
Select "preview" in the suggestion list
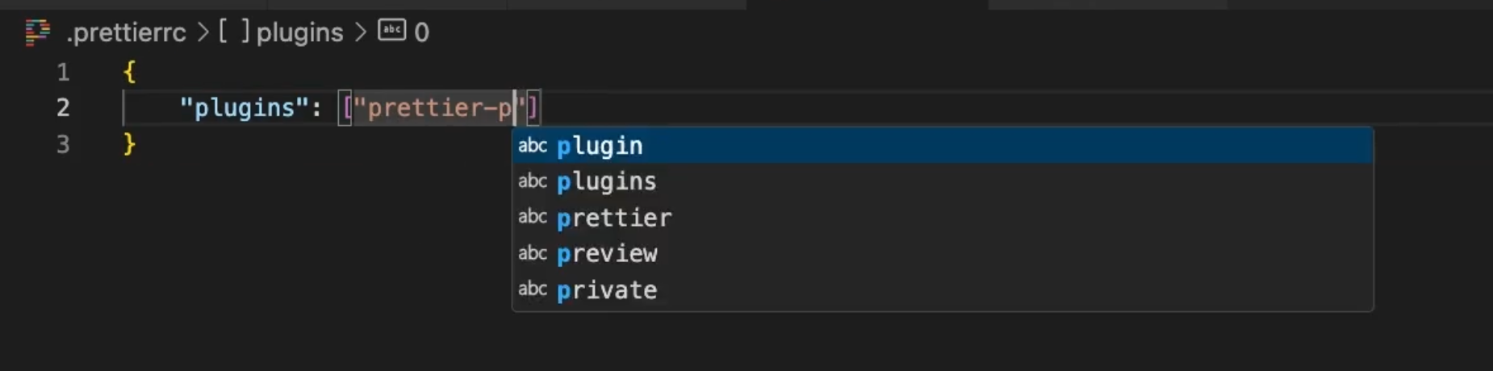coord(607,253)
